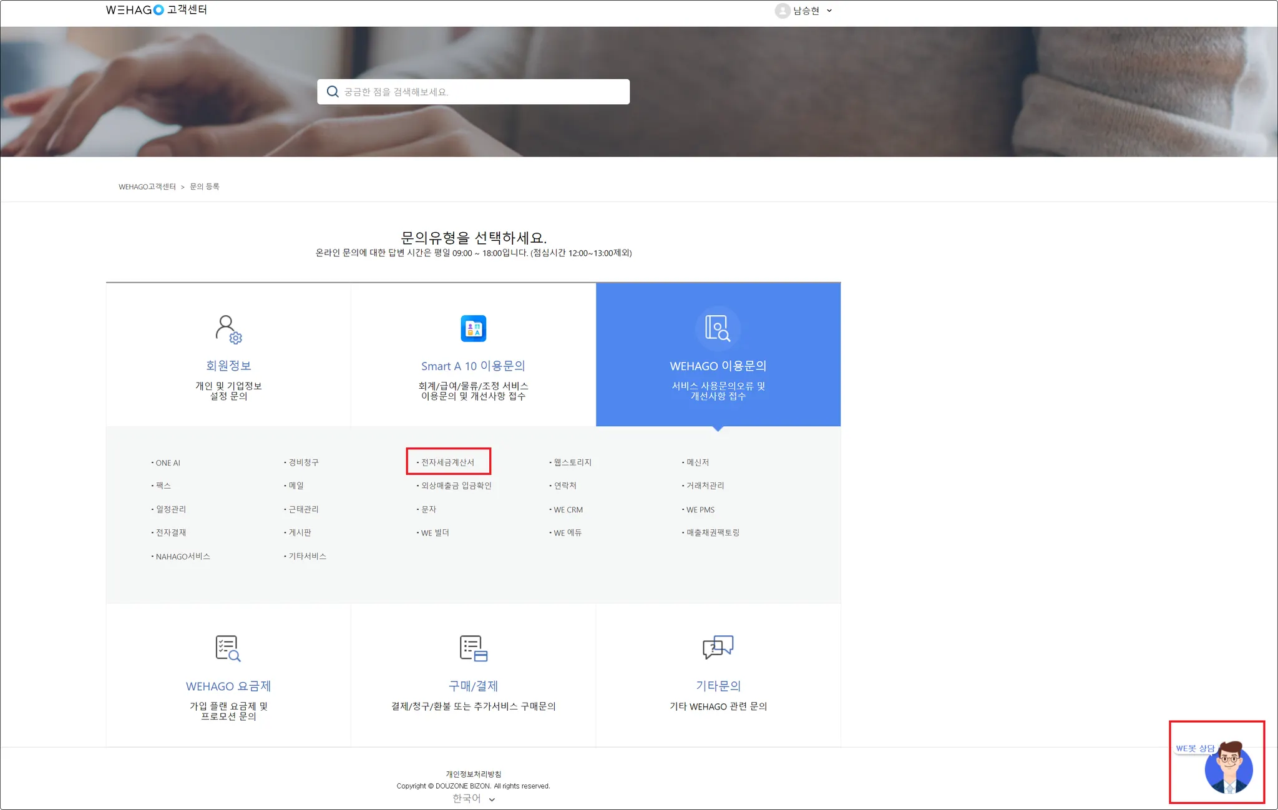Select the ONE AI inquiry item
1278x810 pixels.
click(x=167, y=462)
